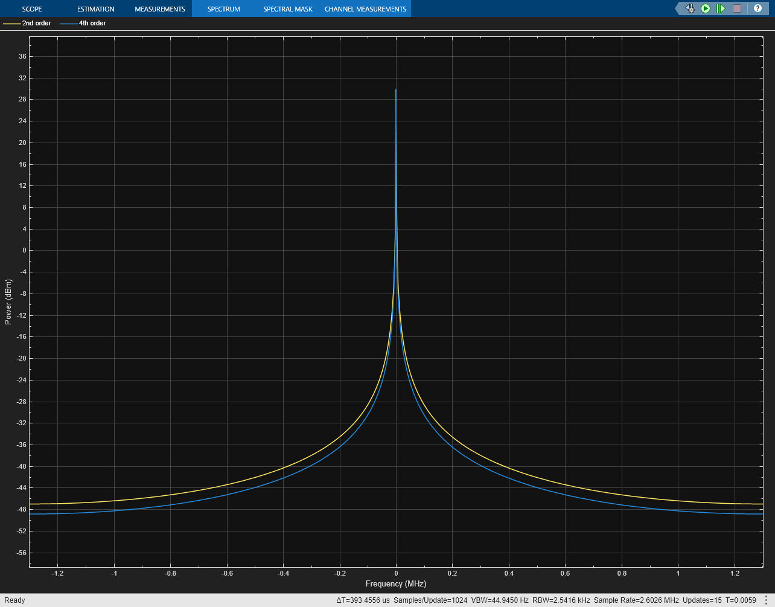Open the three-dot menu in the status bar
The width and height of the screenshot is (775, 607).
tap(767, 600)
